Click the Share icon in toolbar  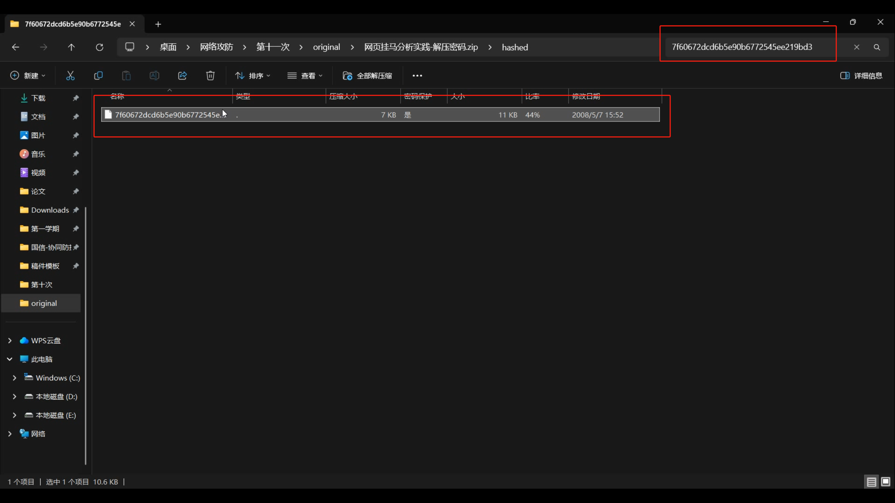[x=182, y=75]
